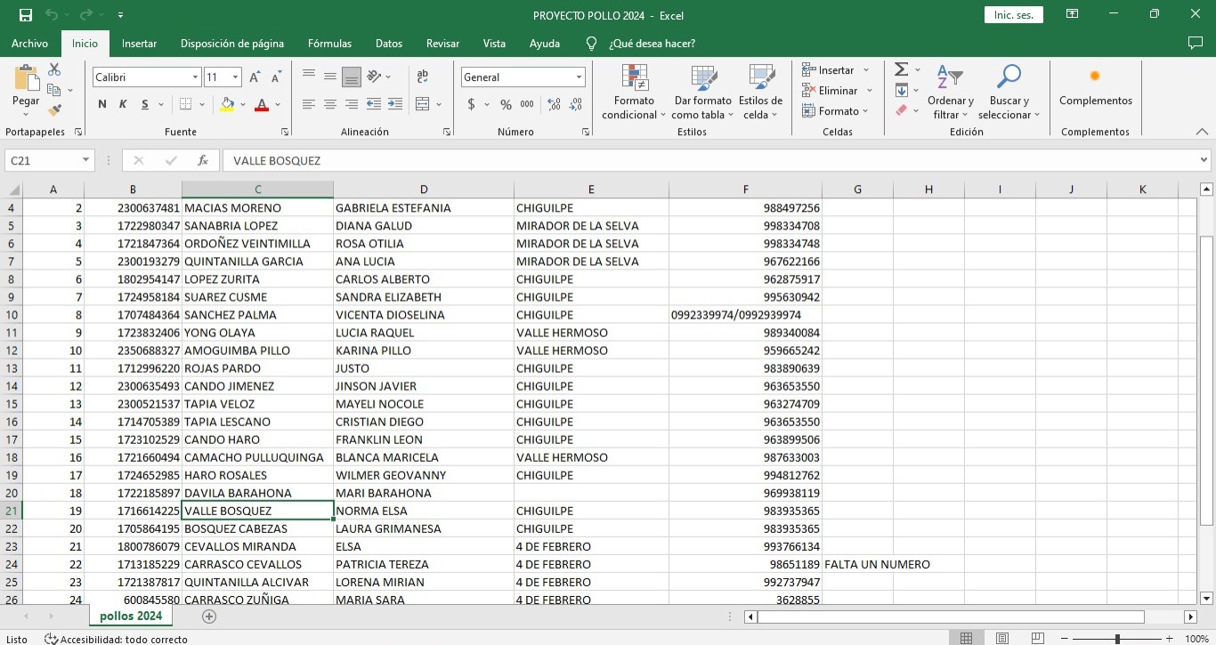Click the Merge and Center icon
The image size is (1216, 645).
[423, 104]
